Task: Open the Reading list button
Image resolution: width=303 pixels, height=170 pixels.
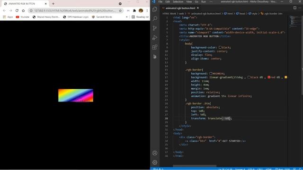Action: [140, 17]
